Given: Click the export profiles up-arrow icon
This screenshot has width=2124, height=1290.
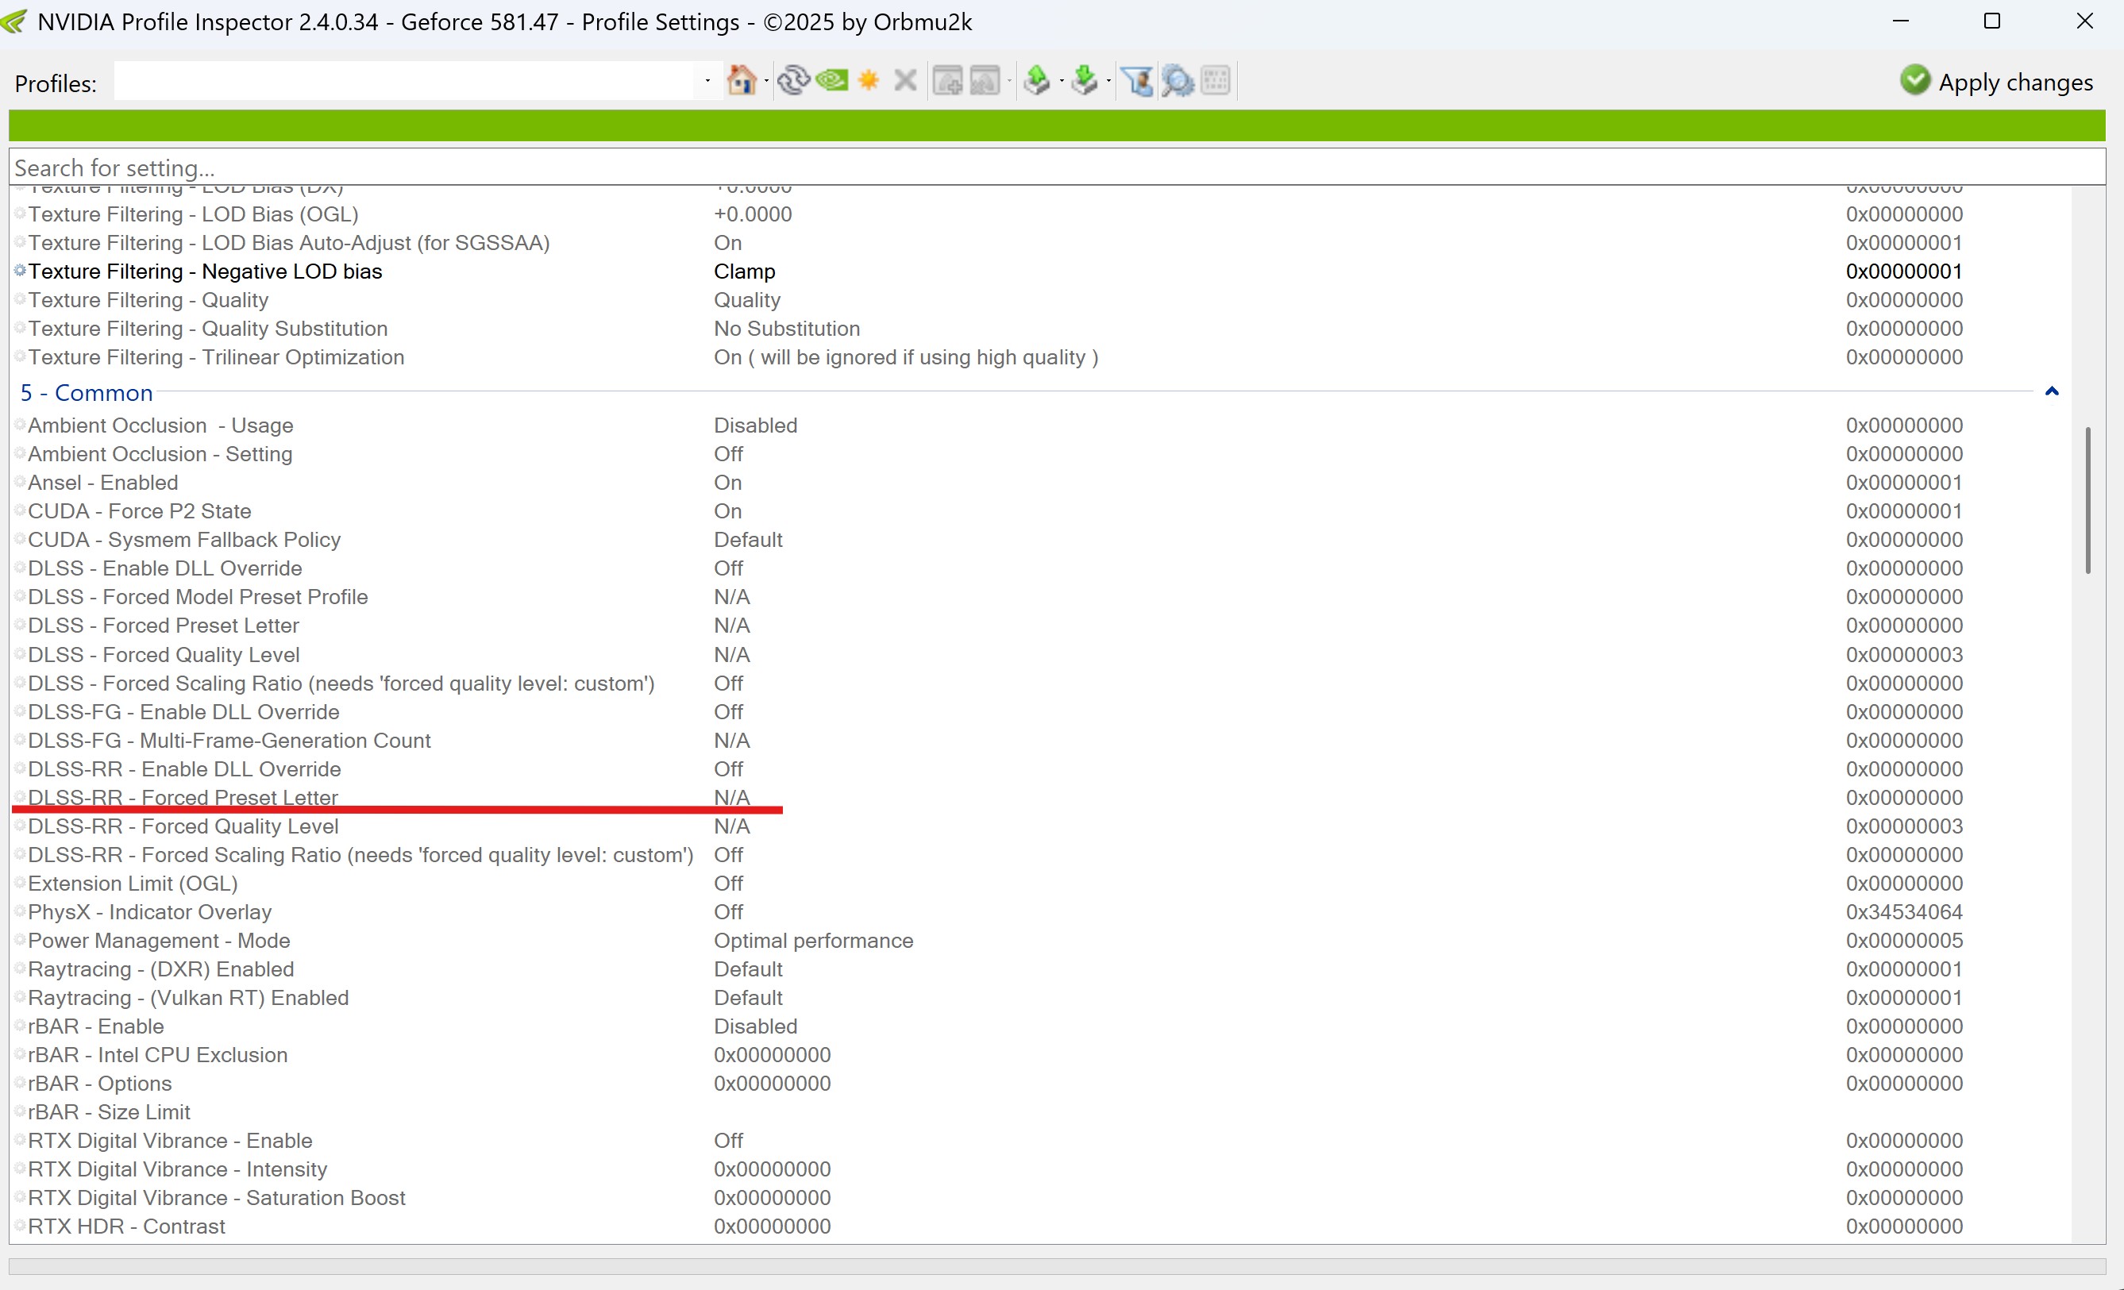Looking at the screenshot, I should tap(1037, 81).
